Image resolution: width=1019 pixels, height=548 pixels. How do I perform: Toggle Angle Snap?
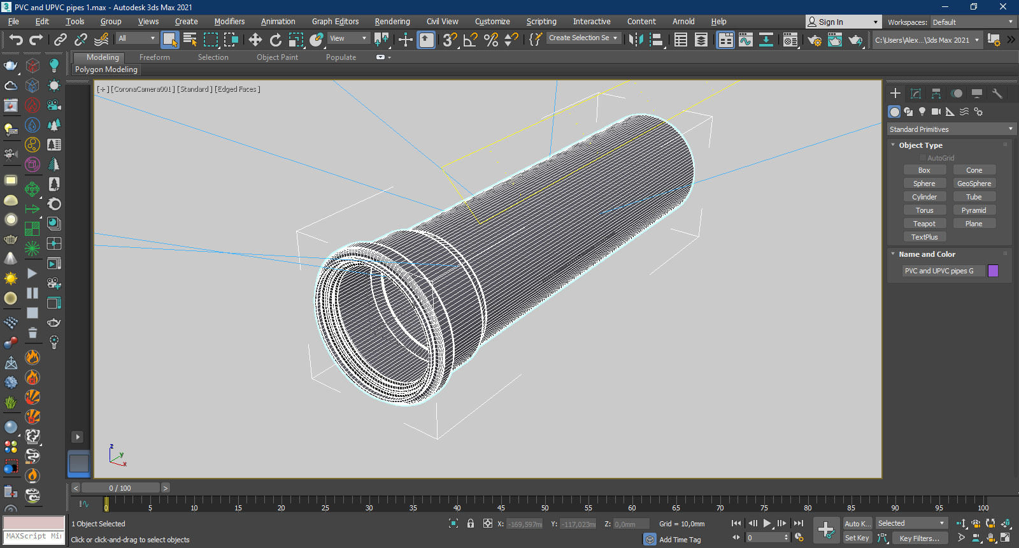(x=471, y=40)
